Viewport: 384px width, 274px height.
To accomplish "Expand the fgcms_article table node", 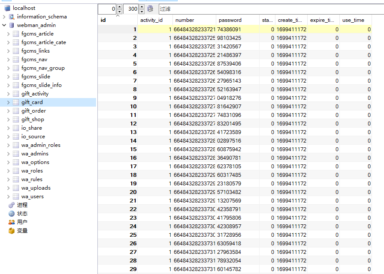I will point(8,34).
